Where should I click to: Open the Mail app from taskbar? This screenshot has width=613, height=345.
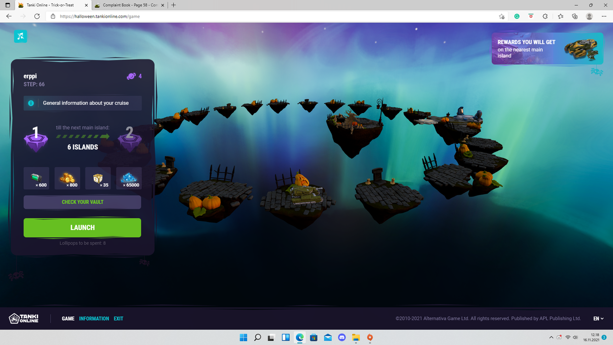(328, 337)
